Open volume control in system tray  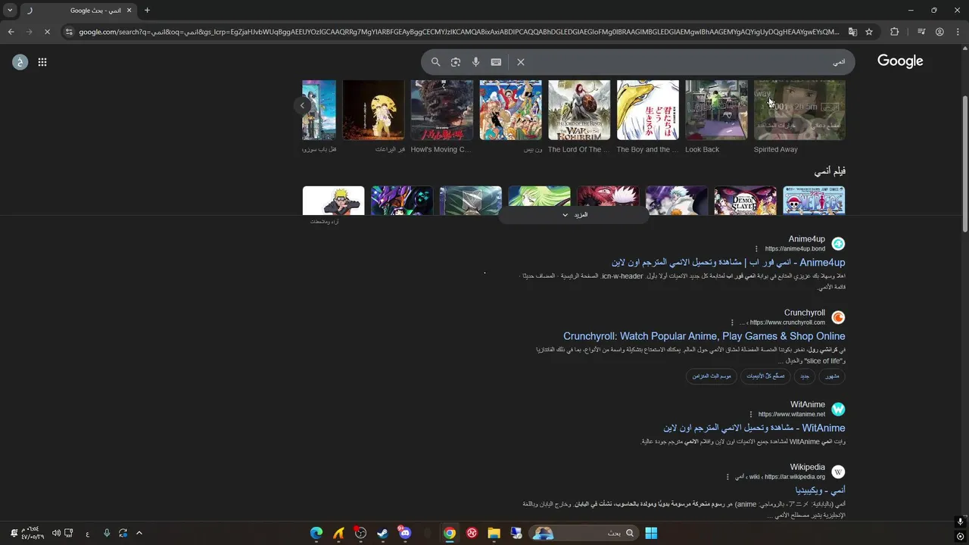[56, 533]
